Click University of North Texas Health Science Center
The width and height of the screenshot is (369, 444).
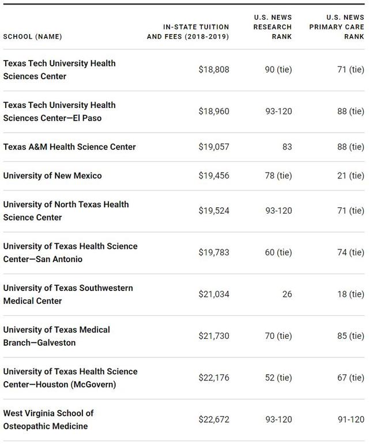pos(66,211)
